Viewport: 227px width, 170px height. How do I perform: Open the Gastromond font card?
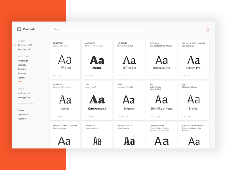pos(97,101)
